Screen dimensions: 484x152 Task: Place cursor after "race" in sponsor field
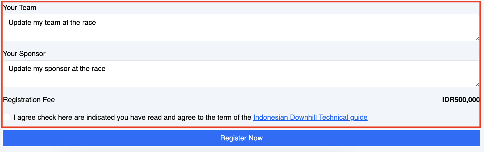click(x=106, y=69)
